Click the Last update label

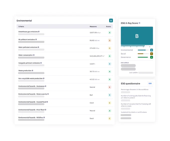[x=133, y=73]
